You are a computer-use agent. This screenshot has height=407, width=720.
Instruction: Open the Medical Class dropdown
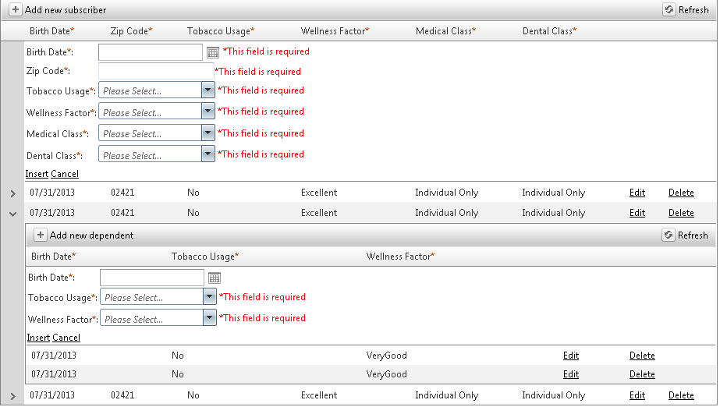pyautogui.click(x=207, y=133)
